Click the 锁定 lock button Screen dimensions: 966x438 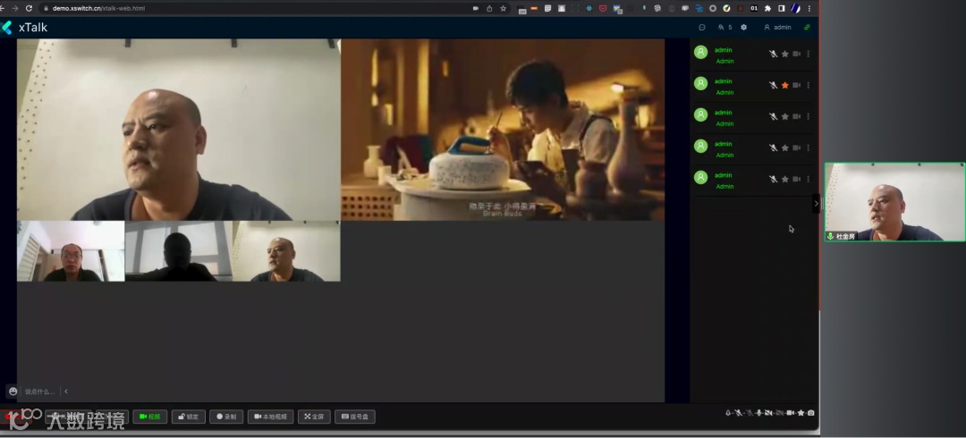(x=189, y=417)
